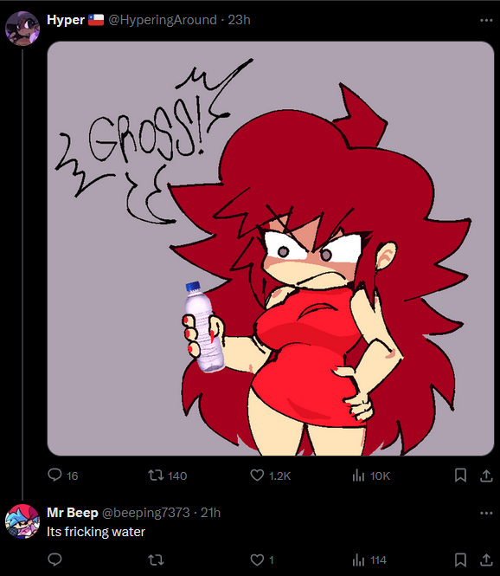This screenshot has width=500, height=576.
Task: Visit the @beeping7373 handle link
Action: [x=145, y=513]
